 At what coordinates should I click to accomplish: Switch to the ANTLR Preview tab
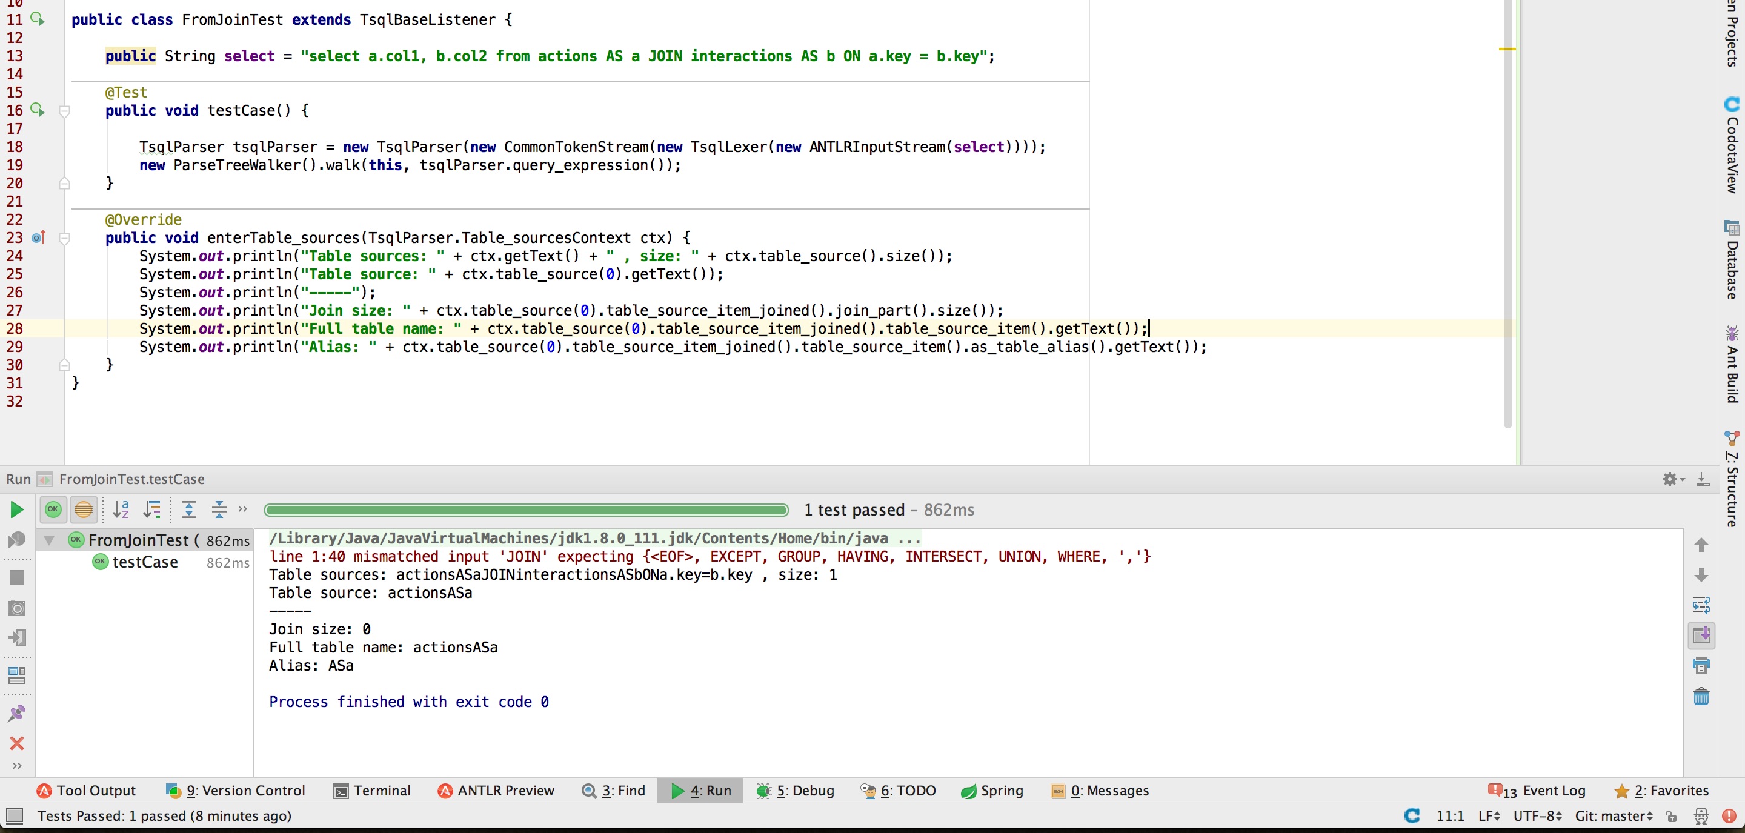click(x=497, y=791)
